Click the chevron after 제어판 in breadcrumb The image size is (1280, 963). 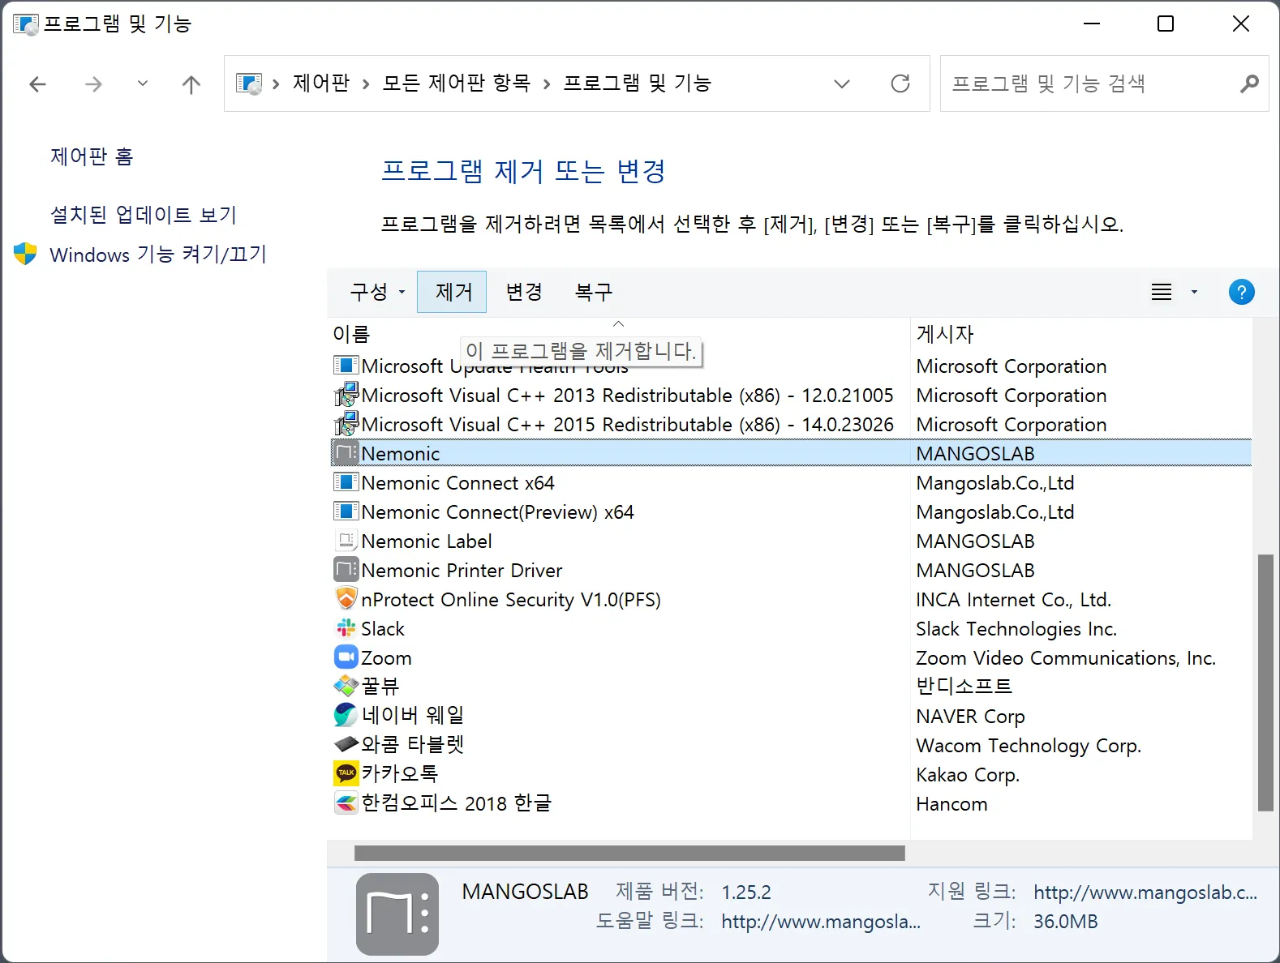coord(366,84)
